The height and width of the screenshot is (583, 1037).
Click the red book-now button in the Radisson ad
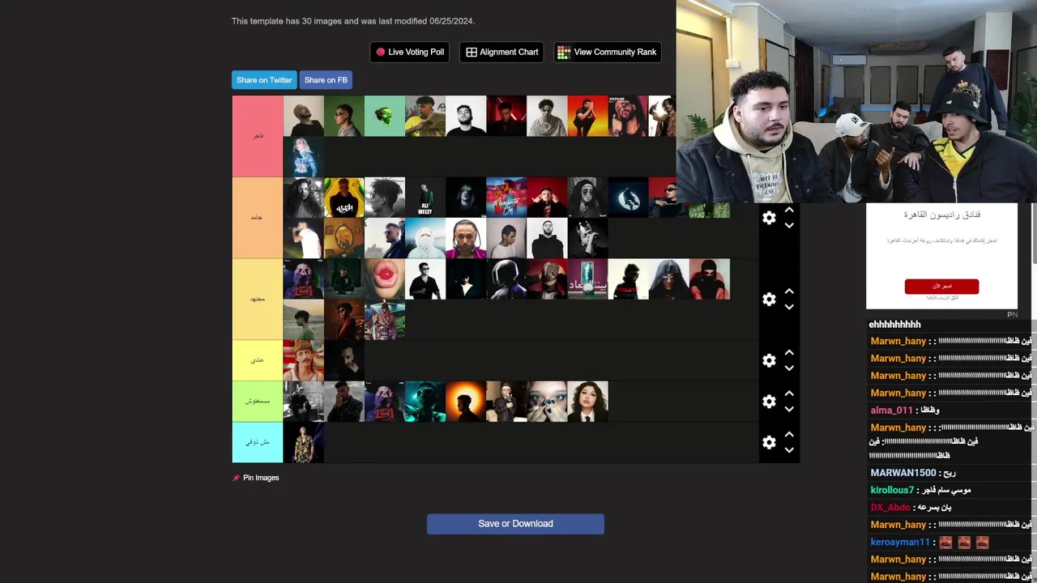tap(941, 286)
